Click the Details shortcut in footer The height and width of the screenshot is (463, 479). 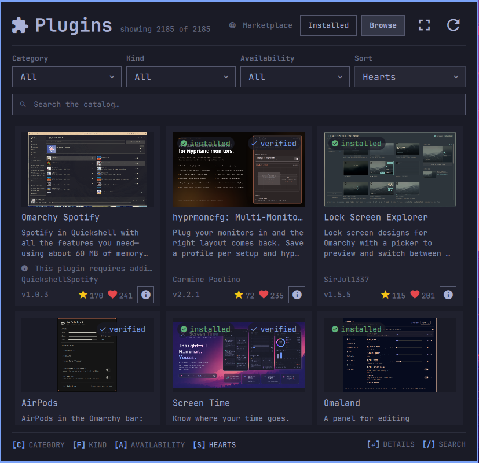tap(391, 444)
